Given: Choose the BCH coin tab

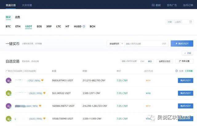Looking at the screenshot, I should click(92, 27).
